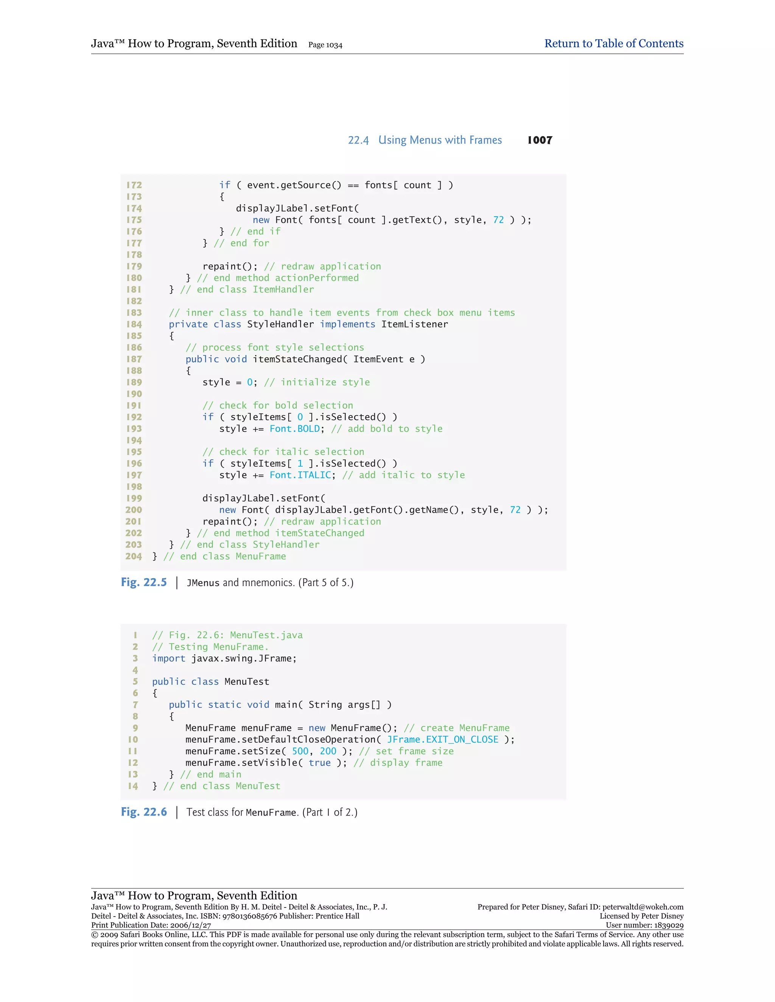
Task: Click the Page 1034 text in header
Action: pos(325,45)
